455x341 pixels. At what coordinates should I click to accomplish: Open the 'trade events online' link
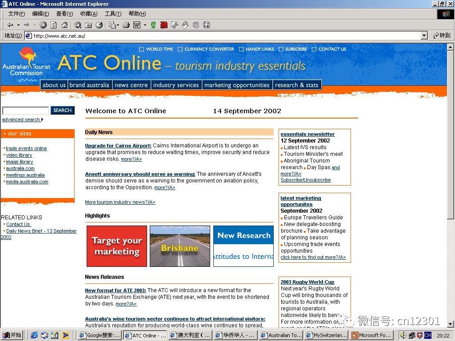pos(26,148)
